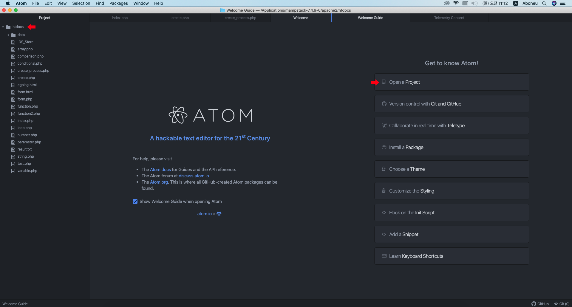Collapse the htdocs folder chevron

(x=3, y=27)
